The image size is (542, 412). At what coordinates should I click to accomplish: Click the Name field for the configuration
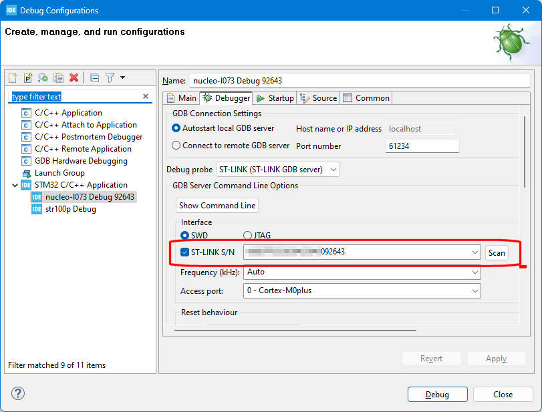360,81
